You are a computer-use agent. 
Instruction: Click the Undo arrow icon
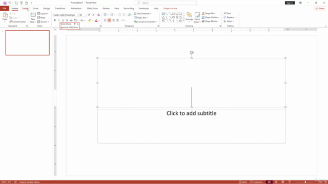10,3
